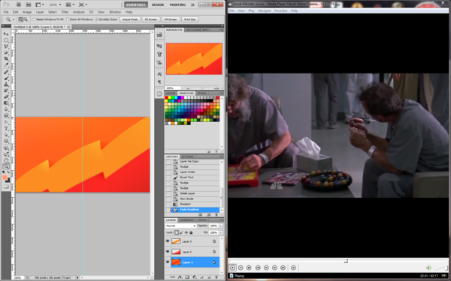Open Paragraph panel icon in dock
The height and width of the screenshot is (281, 451).
(x=159, y=82)
